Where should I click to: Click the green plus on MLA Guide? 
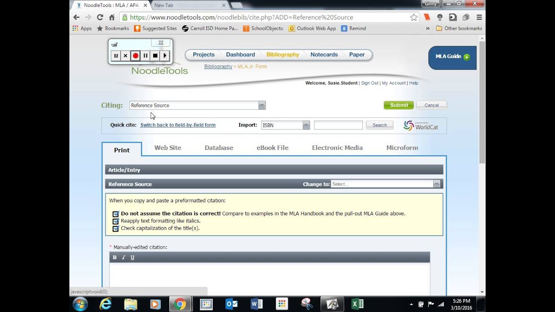(467, 57)
